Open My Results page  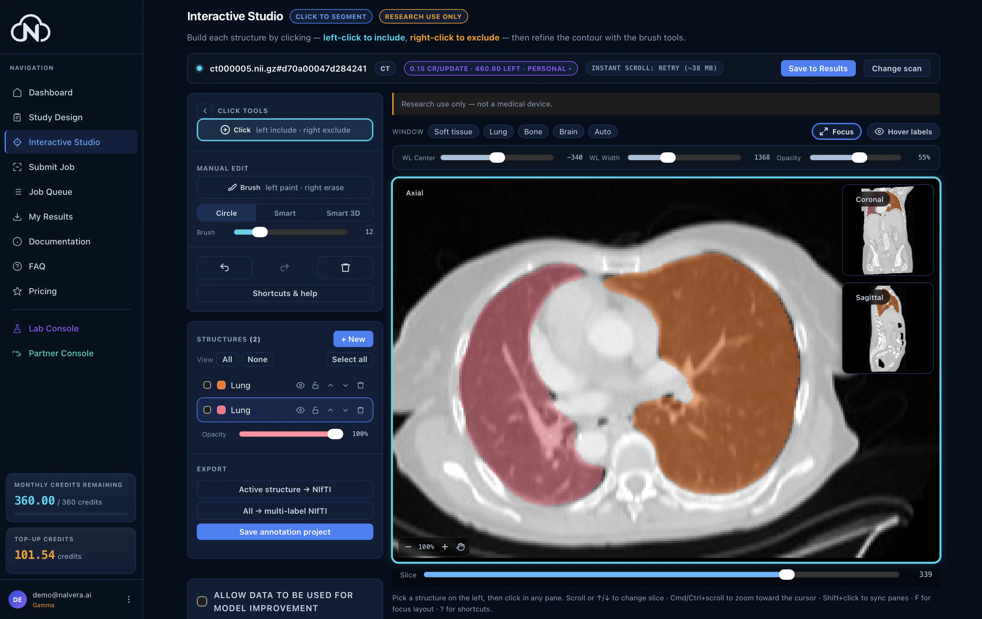71,217
